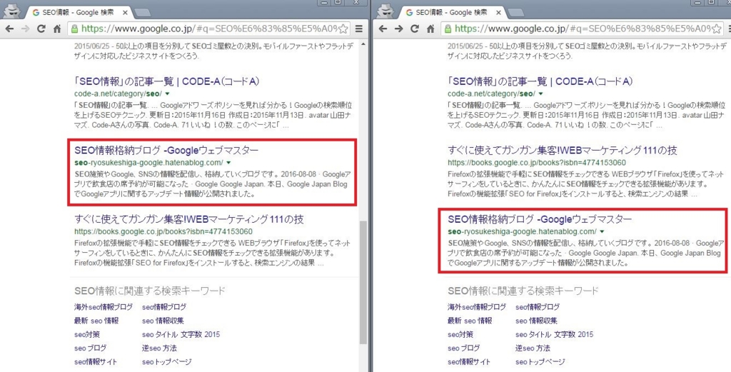Click forward arrow in right browser window
Viewport: 731px width, 372px height.
click(398, 29)
